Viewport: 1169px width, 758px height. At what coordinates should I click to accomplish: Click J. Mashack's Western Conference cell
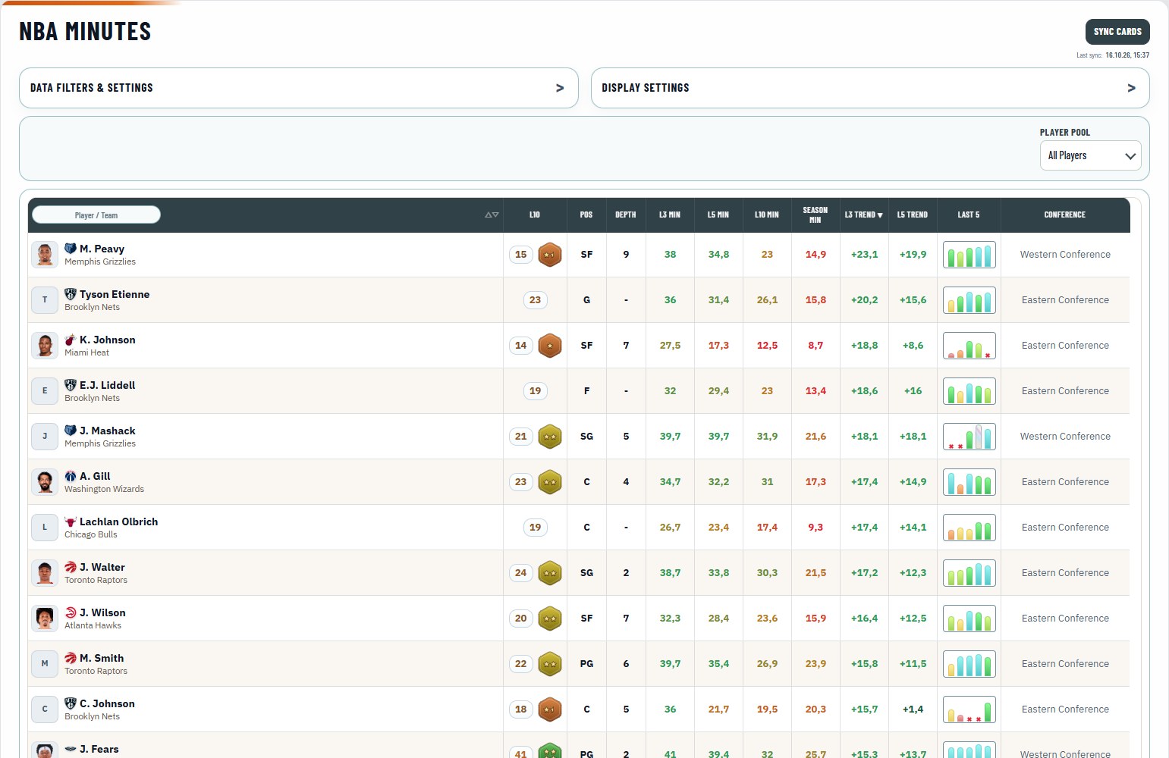coord(1065,437)
